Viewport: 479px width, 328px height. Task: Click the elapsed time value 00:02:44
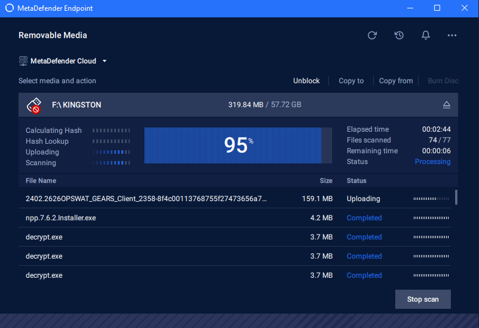[x=436, y=129]
